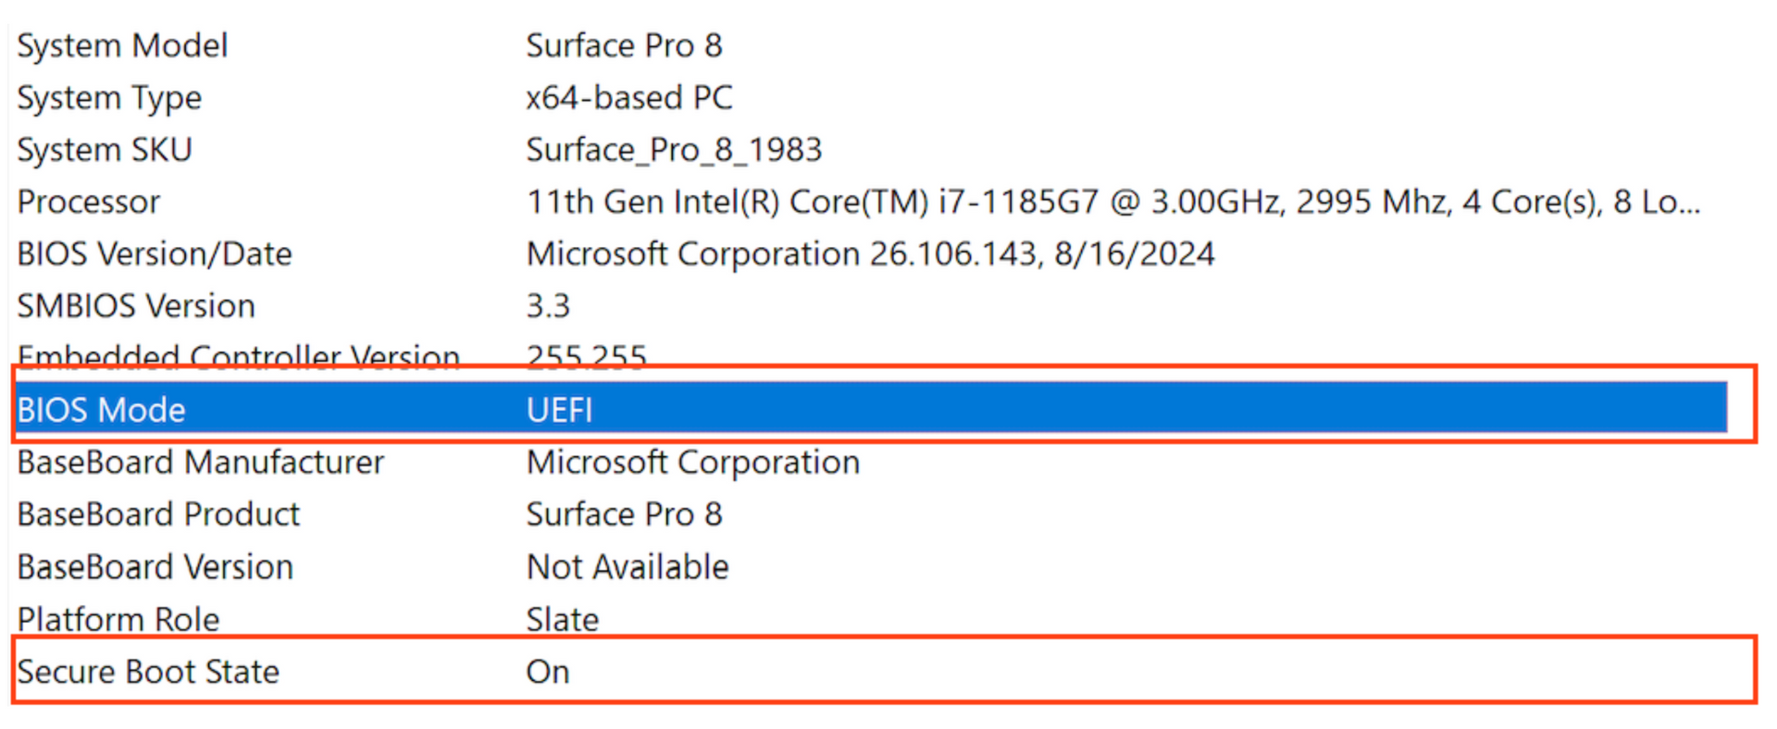The image size is (1777, 729).
Task: Click the 255.255 Embedded Controller value
Action: pyautogui.click(x=586, y=355)
